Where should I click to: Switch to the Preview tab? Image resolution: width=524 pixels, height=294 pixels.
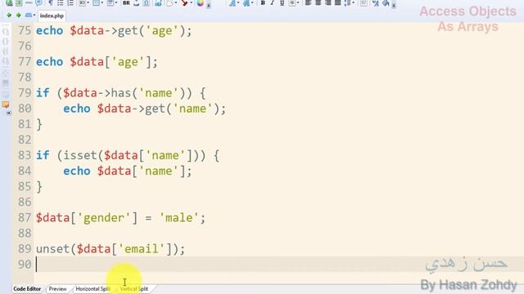pos(58,288)
